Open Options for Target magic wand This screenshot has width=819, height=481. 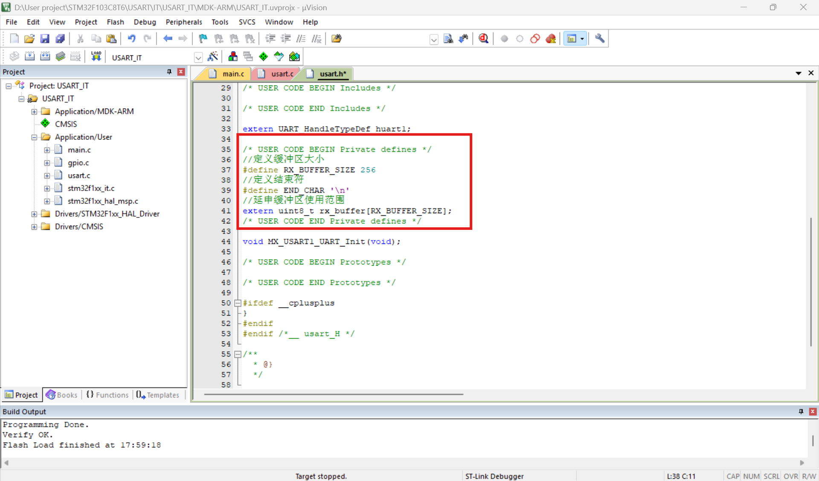(212, 57)
